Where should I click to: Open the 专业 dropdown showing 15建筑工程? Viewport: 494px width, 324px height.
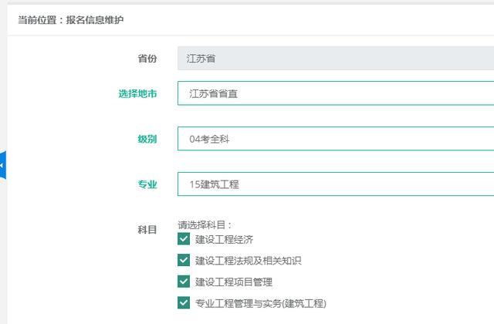(336, 184)
